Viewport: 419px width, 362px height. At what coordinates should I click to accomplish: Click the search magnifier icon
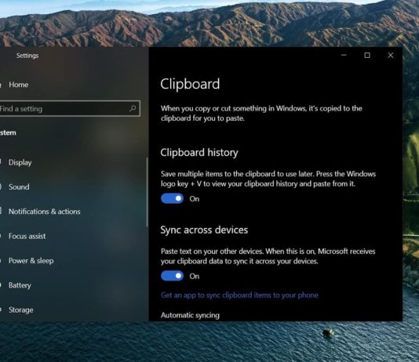click(x=133, y=109)
